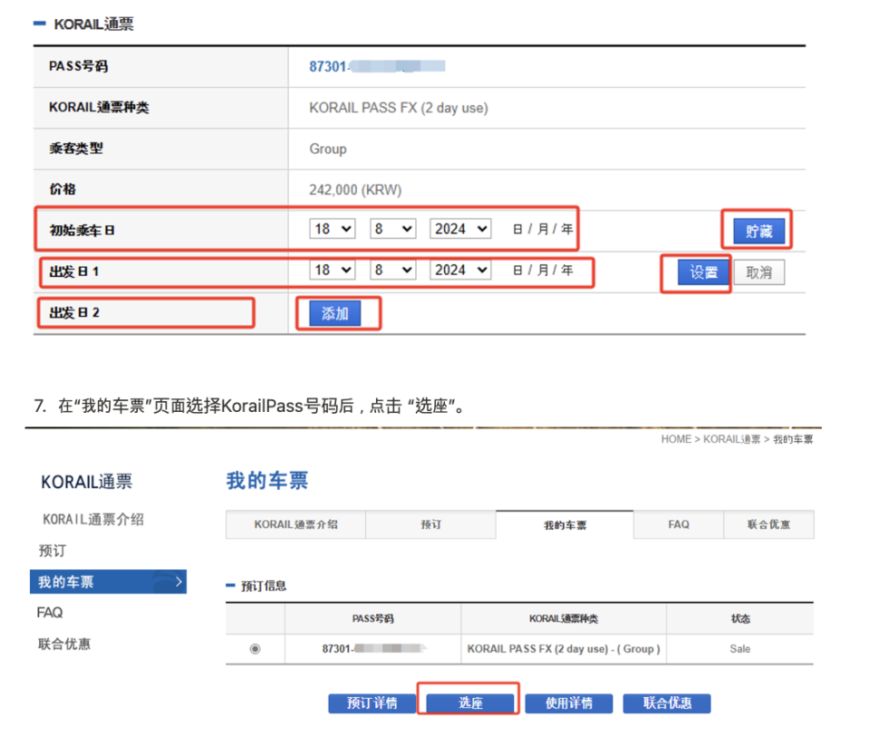The height and width of the screenshot is (746, 870).
Task: Open FAQ in the sidebar menu
Action: (x=50, y=612)
